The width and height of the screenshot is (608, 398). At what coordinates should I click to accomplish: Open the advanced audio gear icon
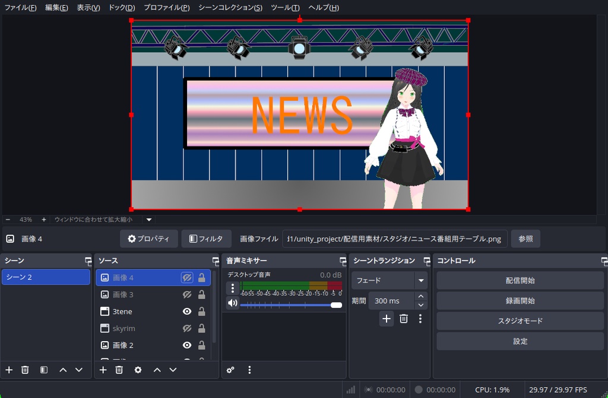pos(230,370)
